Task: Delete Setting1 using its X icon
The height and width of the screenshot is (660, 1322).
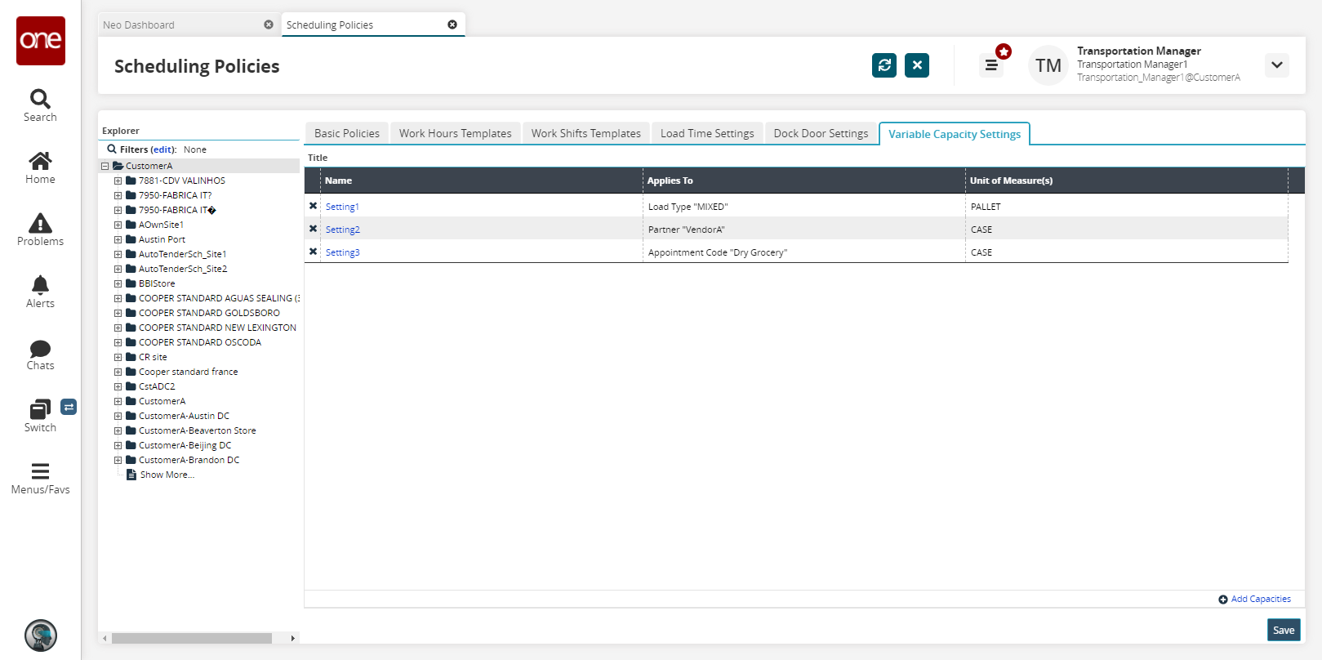Action: (313, 207)
